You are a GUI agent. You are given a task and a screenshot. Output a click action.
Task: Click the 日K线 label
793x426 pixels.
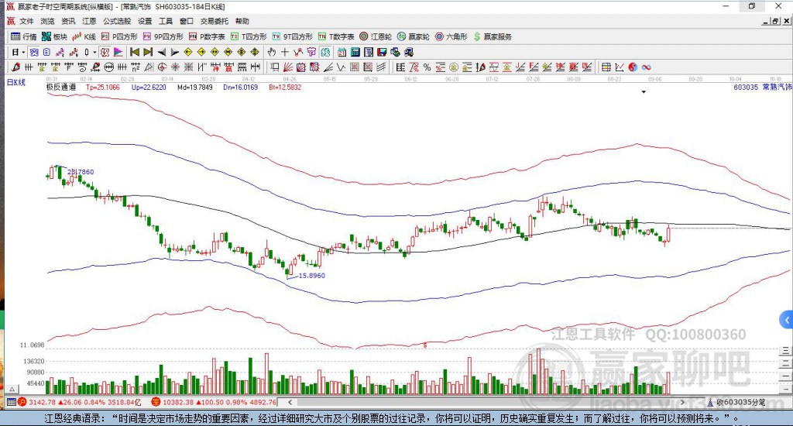pos(15,82)
